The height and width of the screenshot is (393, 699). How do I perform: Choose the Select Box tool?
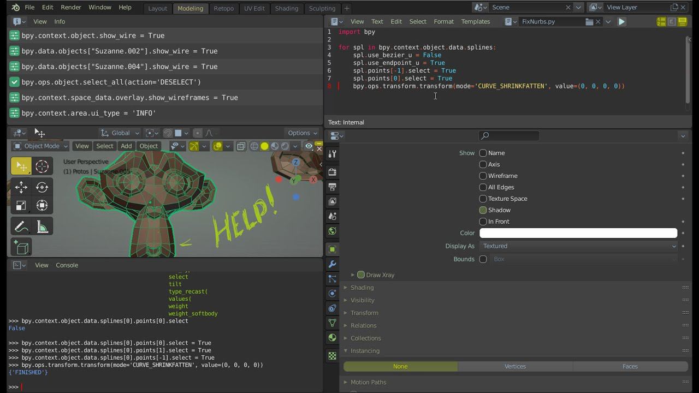tap(21, 166)
